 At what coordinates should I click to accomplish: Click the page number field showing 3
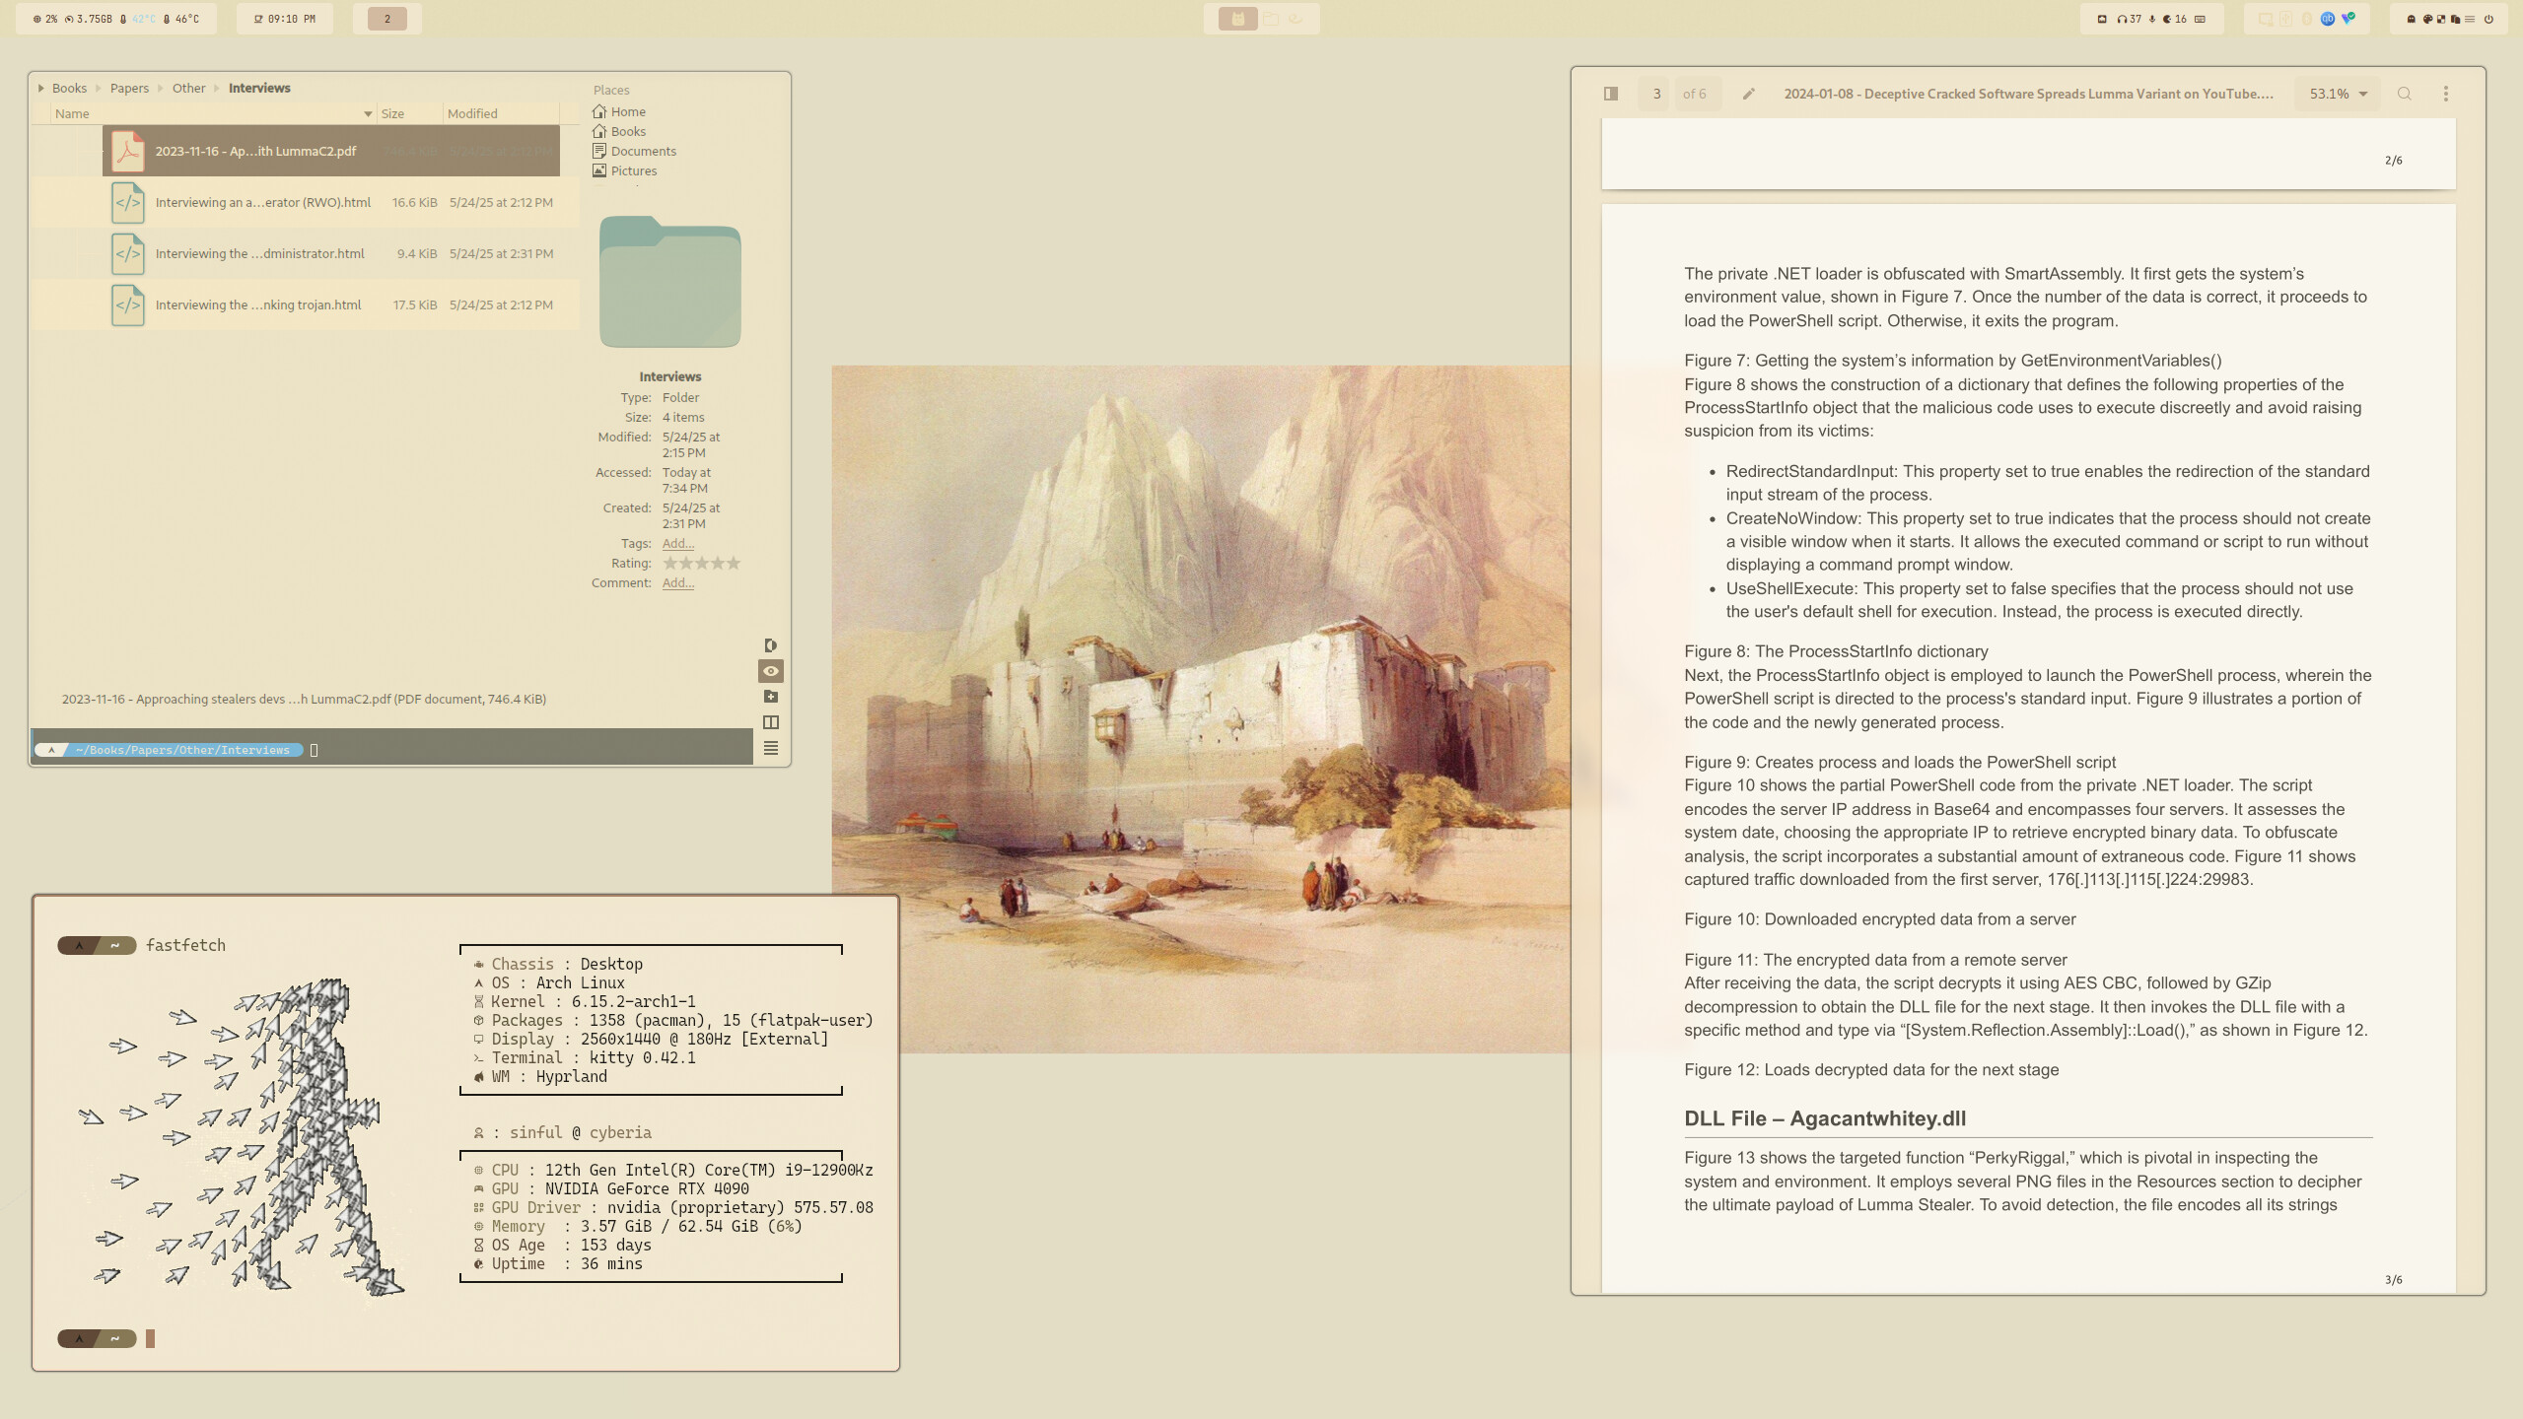(x=1656, y=94)
